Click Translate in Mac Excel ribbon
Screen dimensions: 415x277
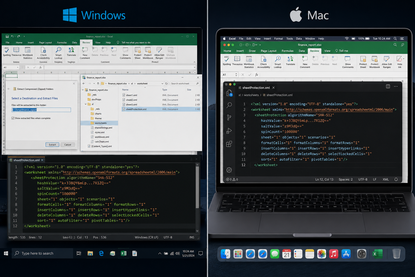290,61
